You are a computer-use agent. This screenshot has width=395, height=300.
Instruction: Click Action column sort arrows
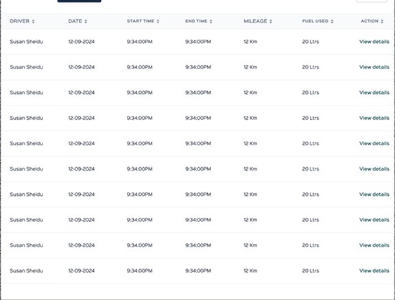[x=382, y=21]
